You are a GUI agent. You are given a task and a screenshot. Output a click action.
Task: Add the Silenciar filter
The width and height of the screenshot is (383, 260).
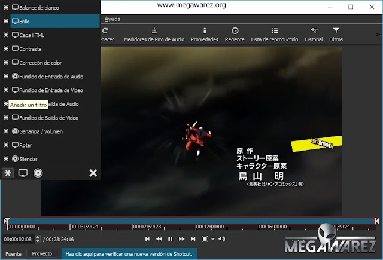(x=54, y=159)
